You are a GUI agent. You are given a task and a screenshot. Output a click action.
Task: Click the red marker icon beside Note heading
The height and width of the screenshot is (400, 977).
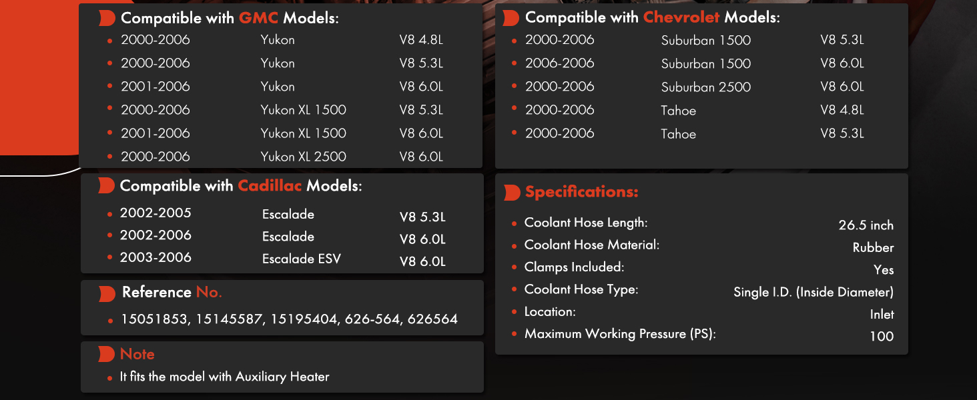coord(107,355)
